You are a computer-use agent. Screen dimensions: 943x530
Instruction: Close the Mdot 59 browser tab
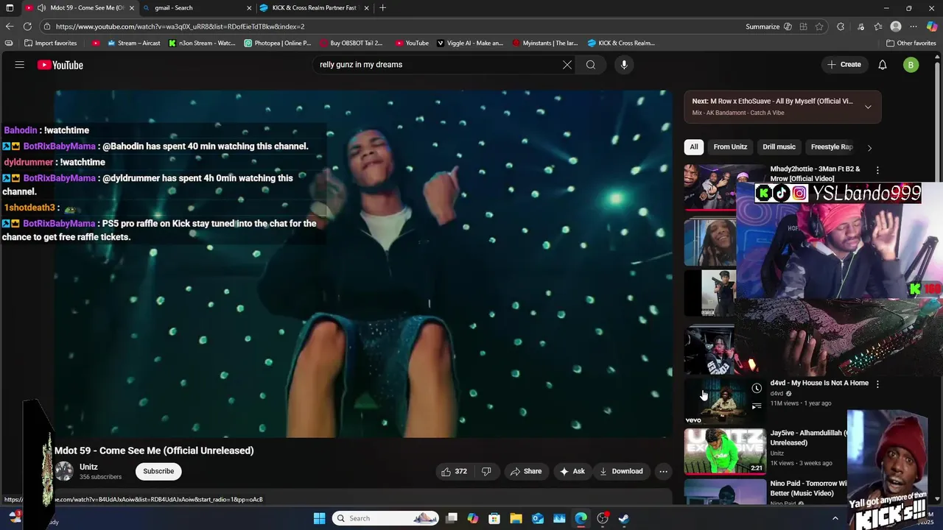[132, 7]
